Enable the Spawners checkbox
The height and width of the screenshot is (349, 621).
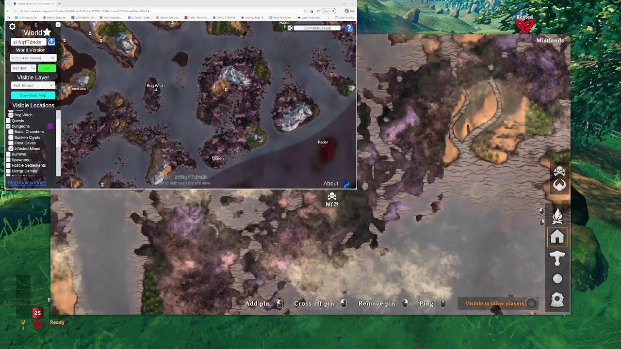tap(8, 159)
